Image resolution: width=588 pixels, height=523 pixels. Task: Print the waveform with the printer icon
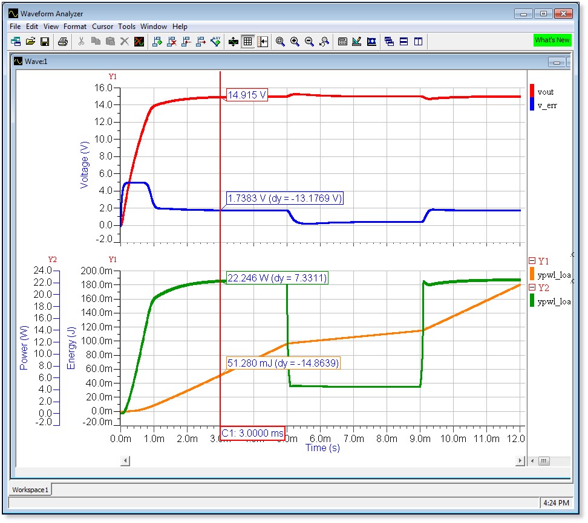coord(63,42)
